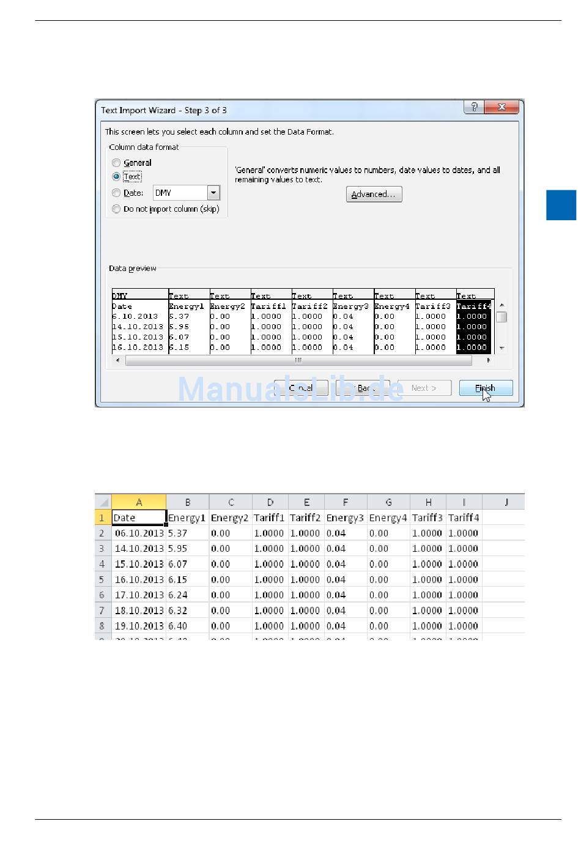Screen dimensions: 581x843
Task: Click the Finish button
Action: pyautogui.click(x=486, y=388)
